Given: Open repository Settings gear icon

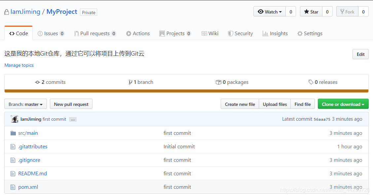Looking at the screenshot, I should point(300,33).
